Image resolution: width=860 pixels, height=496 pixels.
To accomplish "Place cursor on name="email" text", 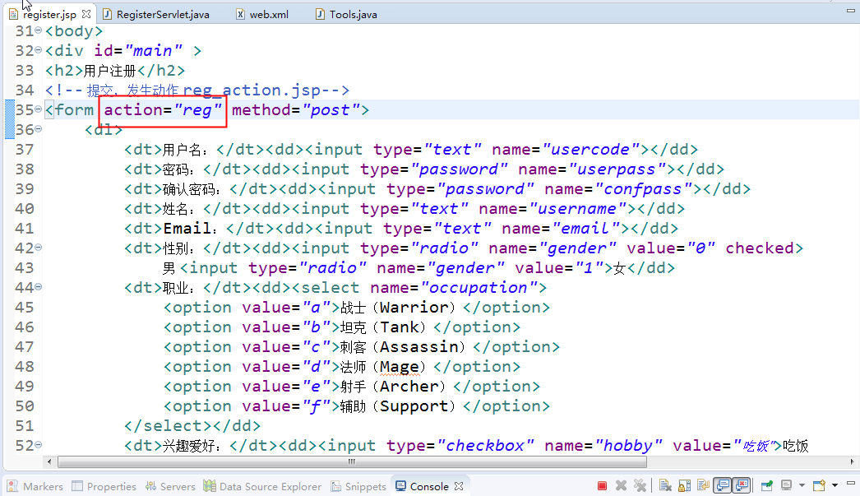I will click(561, 229).
